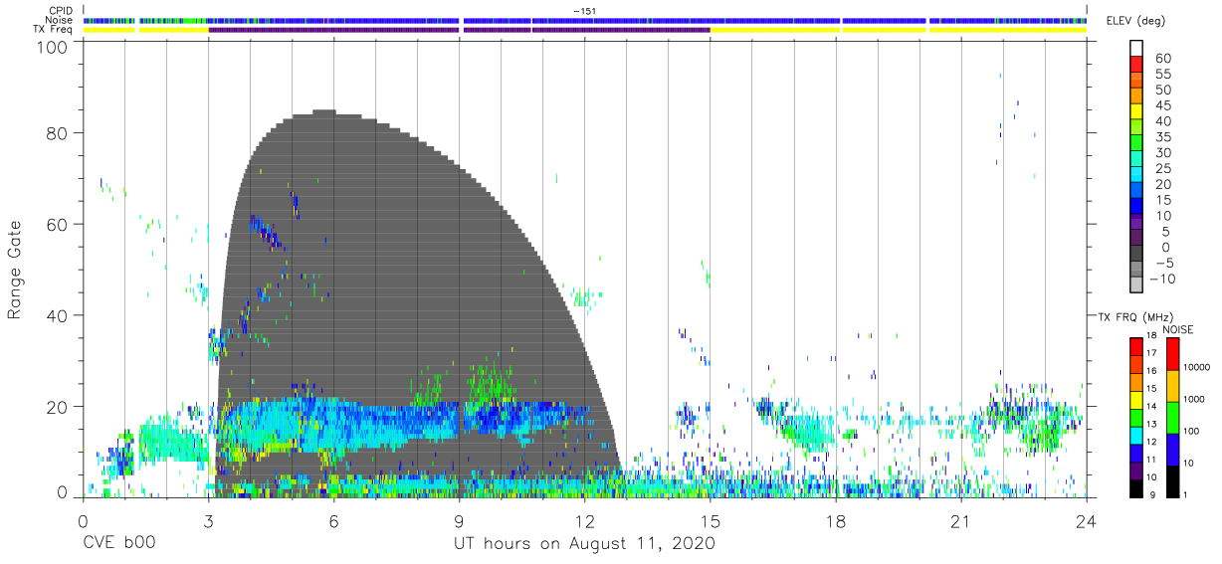
Task: Pick the black swatch on TX FRQ scale
Action: click(1136, 487)
